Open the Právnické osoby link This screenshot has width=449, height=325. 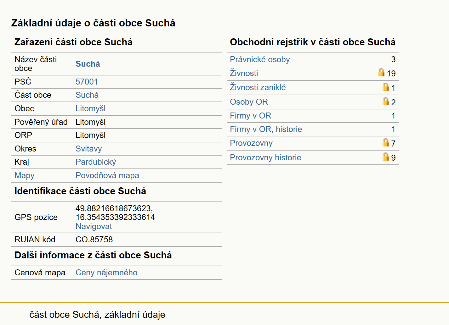tap(260, 59)
